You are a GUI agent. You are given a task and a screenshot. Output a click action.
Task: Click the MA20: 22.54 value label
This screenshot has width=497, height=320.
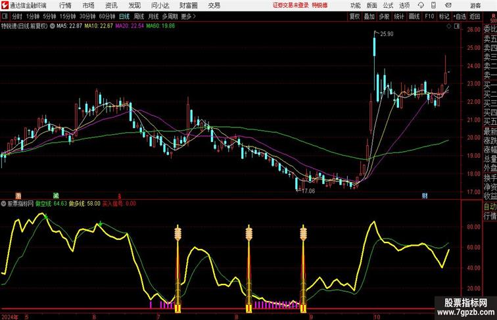130,26
